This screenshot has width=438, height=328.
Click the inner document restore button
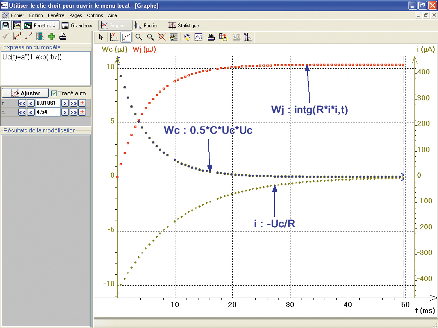426,15
